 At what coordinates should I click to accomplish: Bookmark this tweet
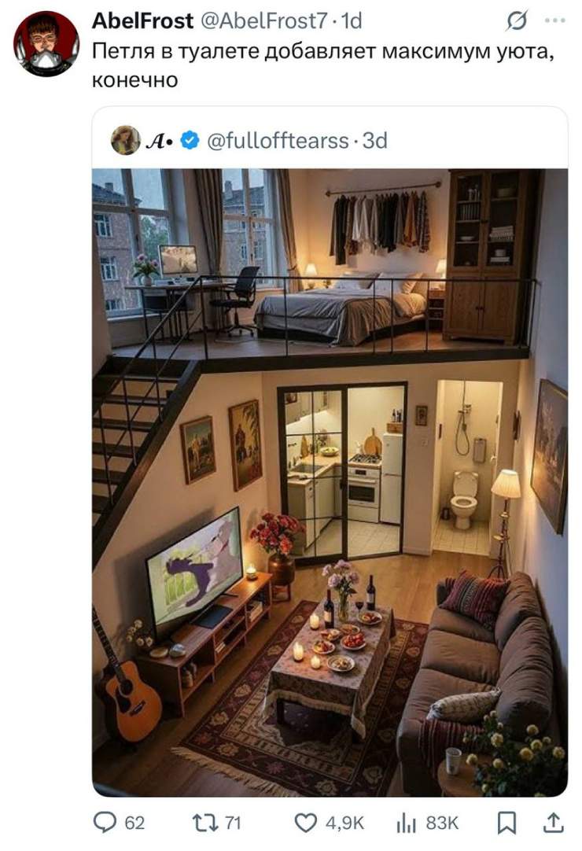tap(506, 823)
